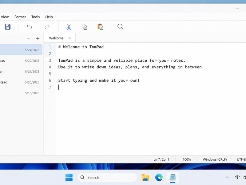Minimize the TomPad window
246x185 pixels.
[x=238, y=8]
